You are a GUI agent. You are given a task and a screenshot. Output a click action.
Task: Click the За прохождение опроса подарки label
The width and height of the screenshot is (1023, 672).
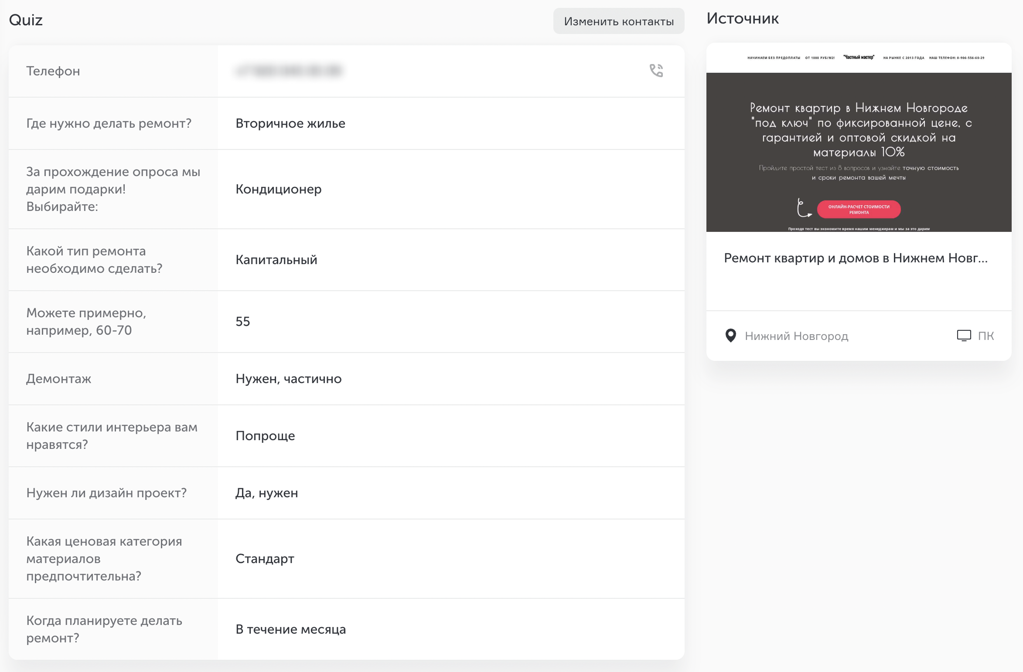pos(113,189)
